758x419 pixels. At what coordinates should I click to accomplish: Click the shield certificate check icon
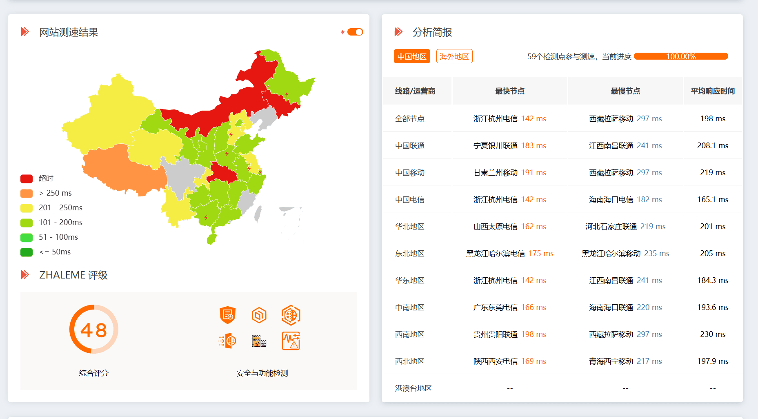tap(227, 315)
